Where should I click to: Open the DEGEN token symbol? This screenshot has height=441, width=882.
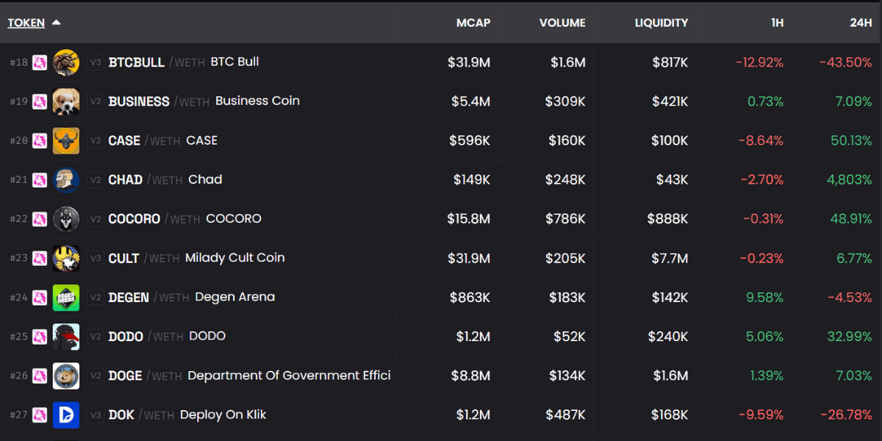[x=129, y=298]
